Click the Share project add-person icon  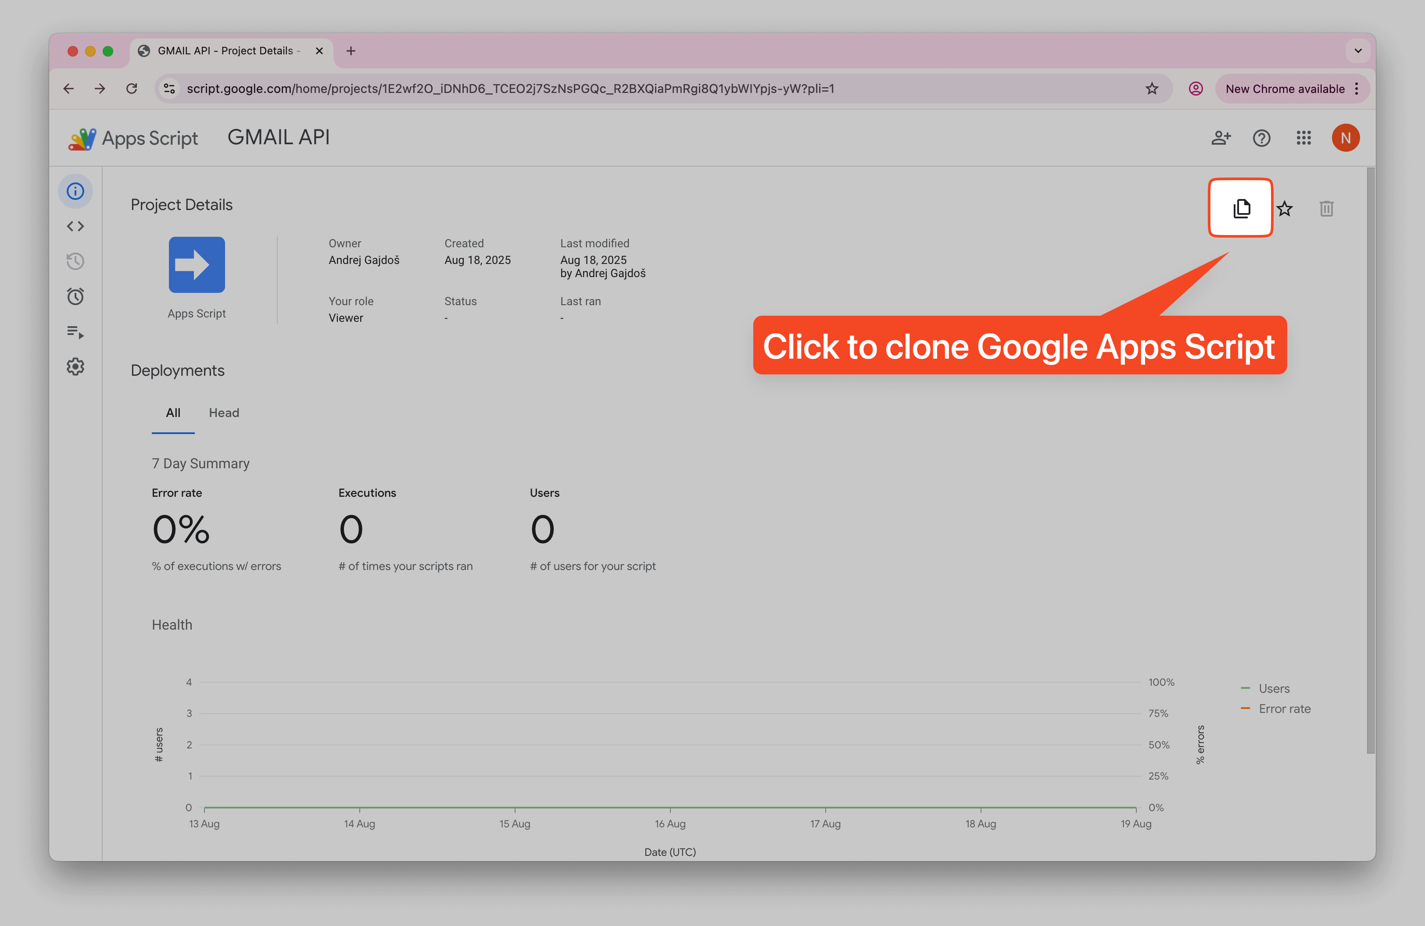point(1221,138)
